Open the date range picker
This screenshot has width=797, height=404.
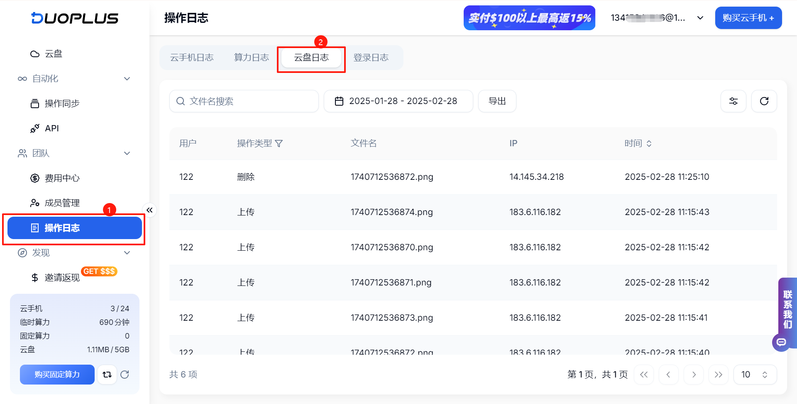[x=398, y=101]
